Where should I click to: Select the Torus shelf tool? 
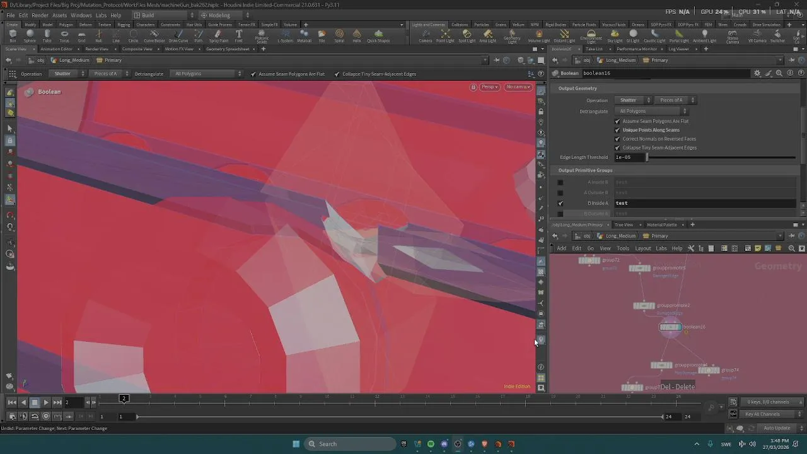coord(64,36)
